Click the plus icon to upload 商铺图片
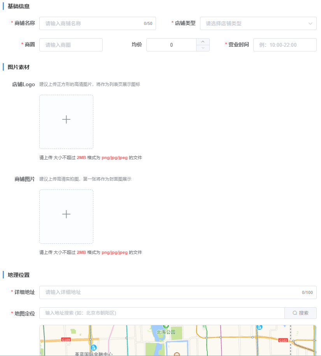The width and height of the screenshot is (321, 356). click(x=66, y=214)
